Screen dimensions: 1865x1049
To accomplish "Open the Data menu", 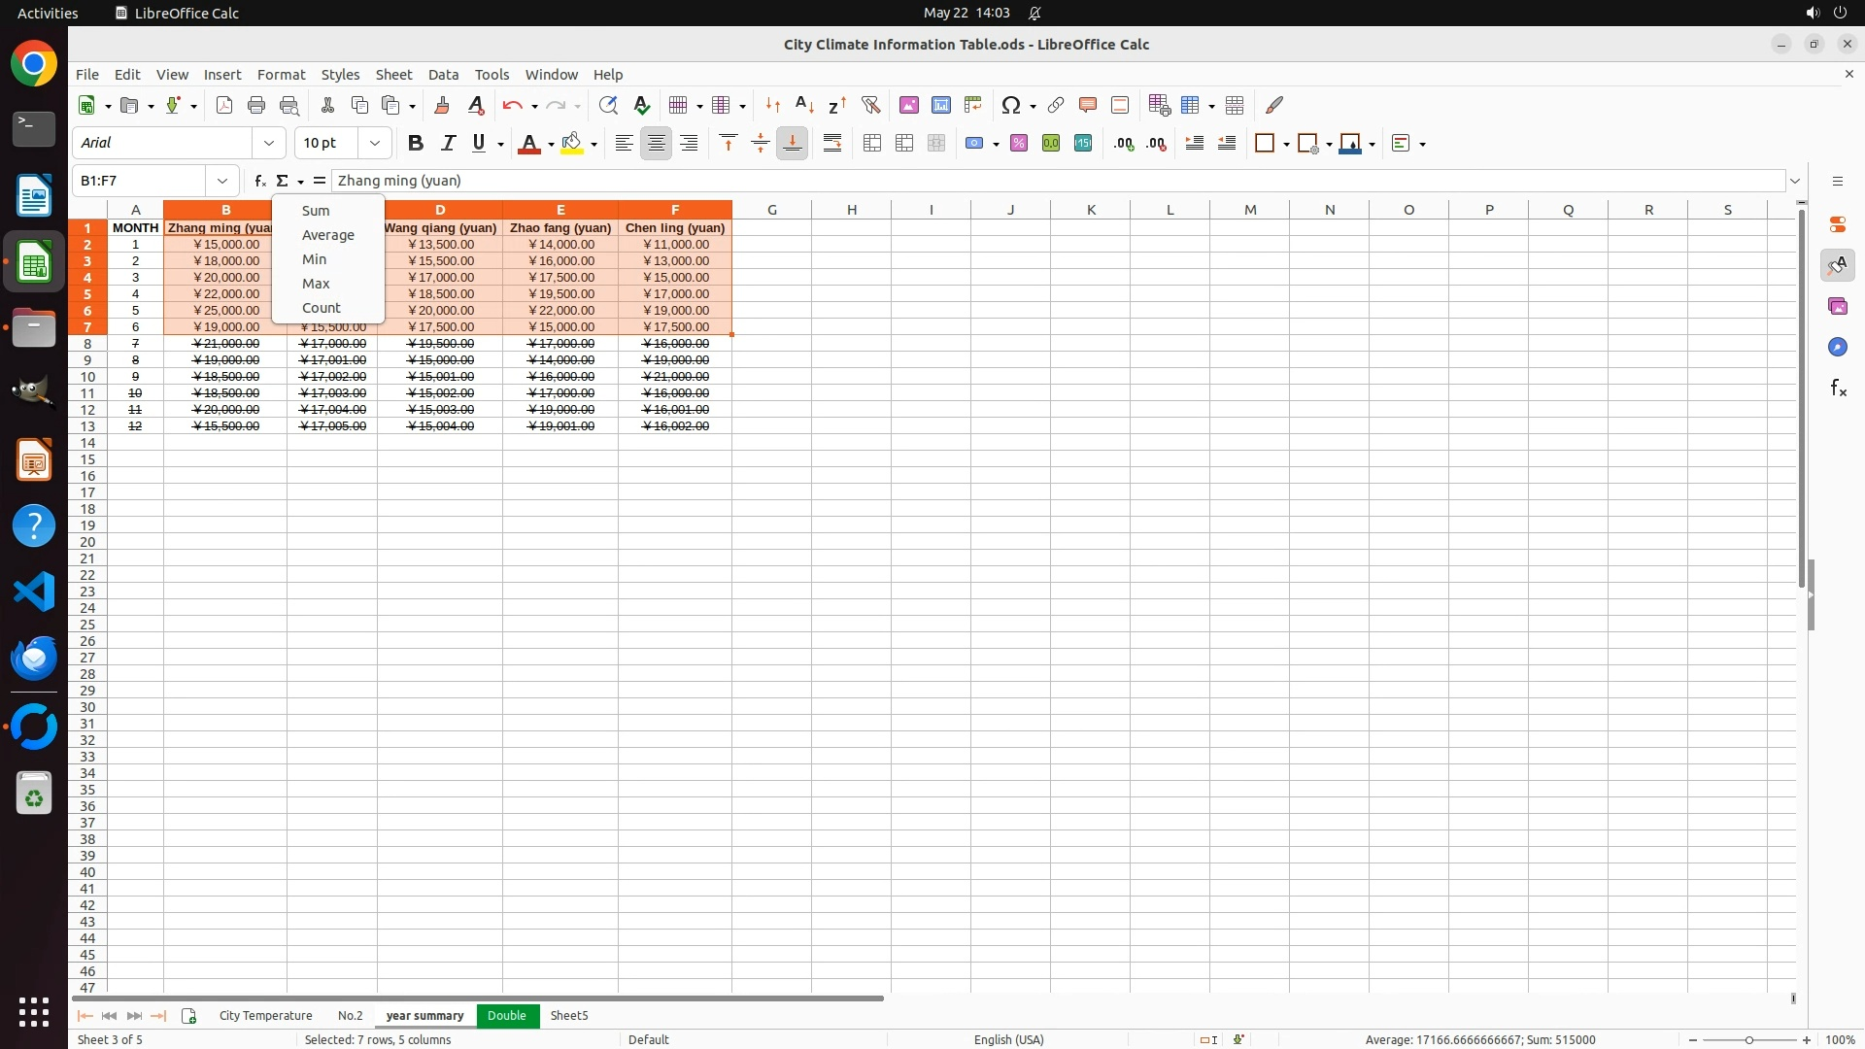I will (x=443, y=75).
